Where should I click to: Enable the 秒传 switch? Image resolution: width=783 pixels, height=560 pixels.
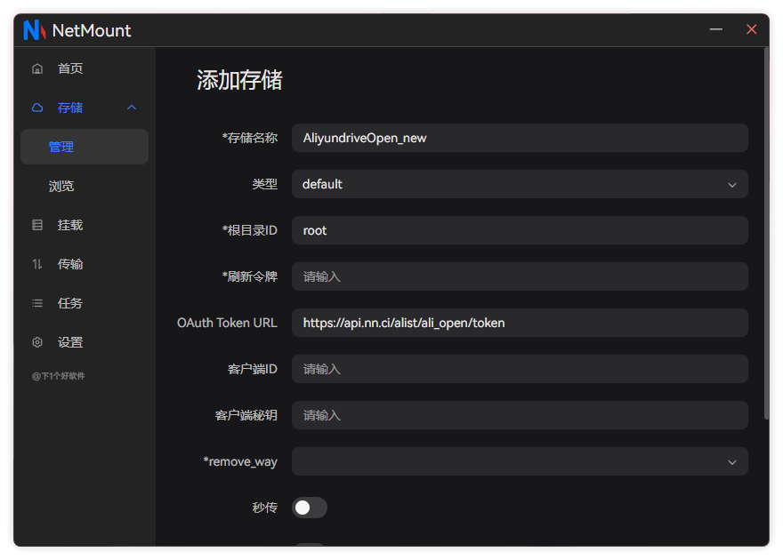[x=310, y=508]
